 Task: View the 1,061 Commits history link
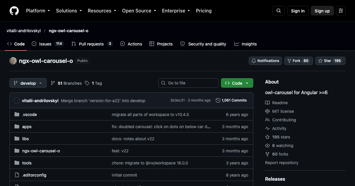tap(231, 100)
